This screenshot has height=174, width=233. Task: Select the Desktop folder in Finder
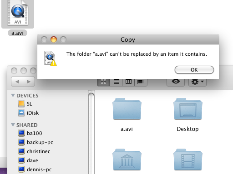tap(188, 109)
